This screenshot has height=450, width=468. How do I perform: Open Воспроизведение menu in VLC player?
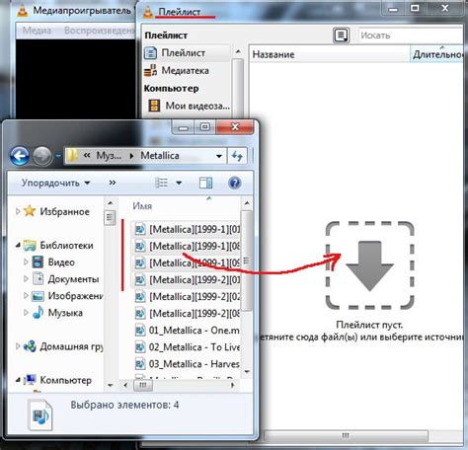(x=100, y=31)
